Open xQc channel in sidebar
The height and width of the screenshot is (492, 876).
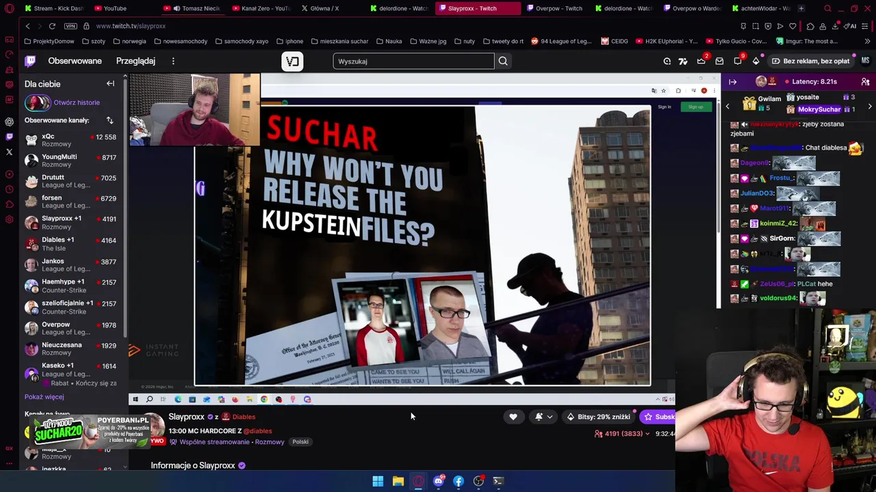pos(70,140)
